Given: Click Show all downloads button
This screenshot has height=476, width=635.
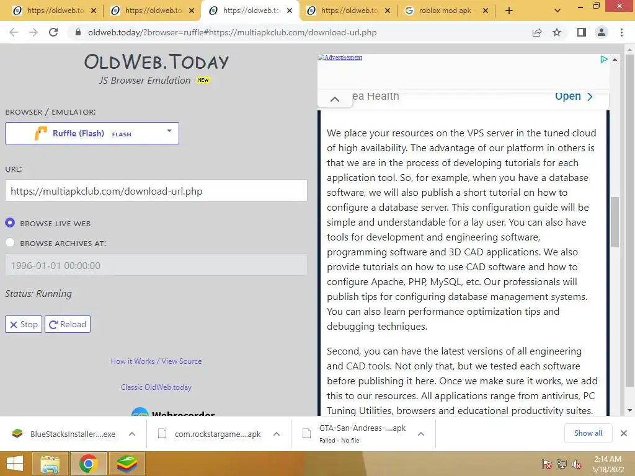Looking at the screenshot, I should (588, 433).
